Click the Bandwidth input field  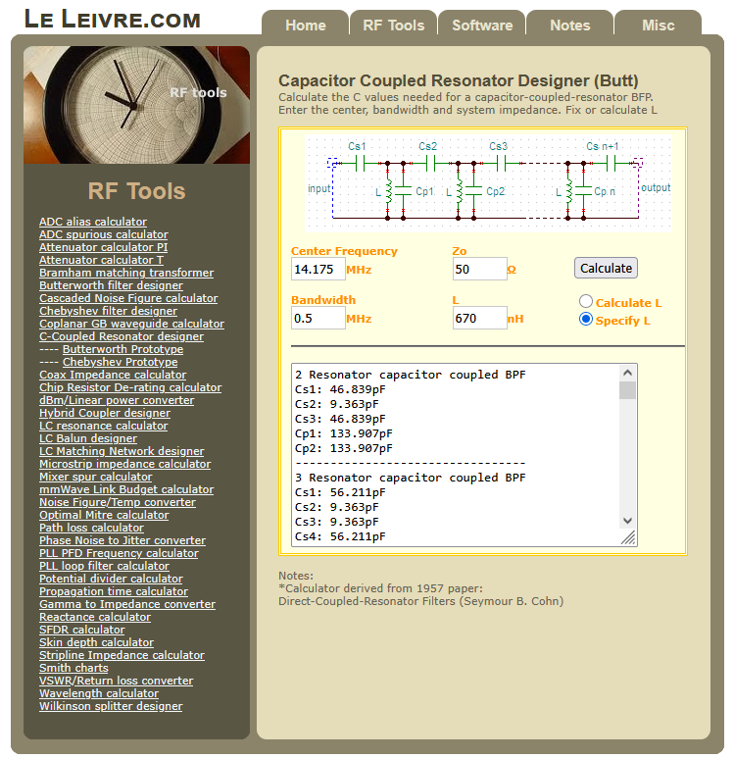pos(318,318)
